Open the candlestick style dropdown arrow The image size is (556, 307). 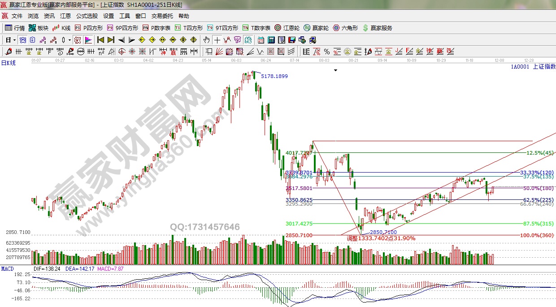pyautogui.click(x=69, y=39)
